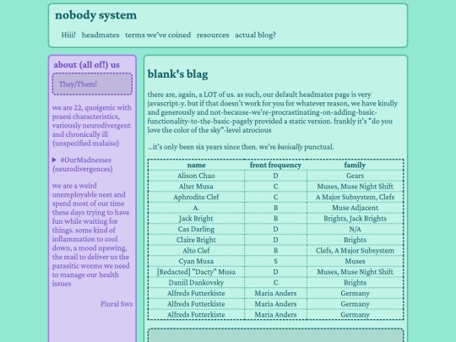Viewport: 456px width, 342px height.
Task: Click the Jack Bright name cell
Action: [196, 219]
